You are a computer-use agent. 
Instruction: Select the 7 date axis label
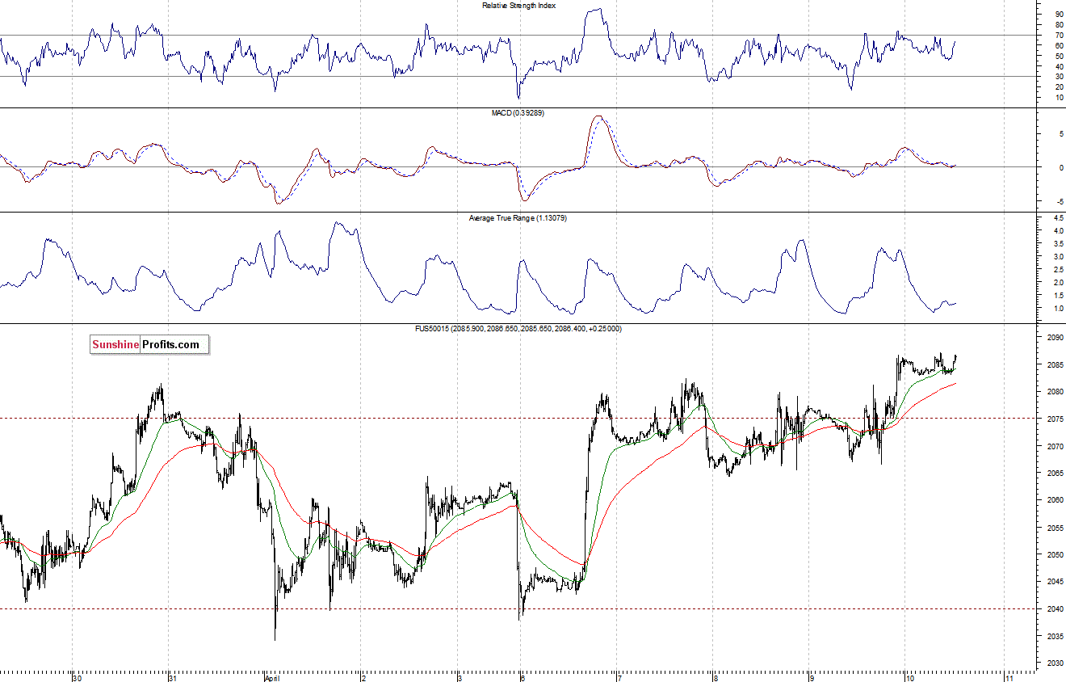(x=619, y=677)
